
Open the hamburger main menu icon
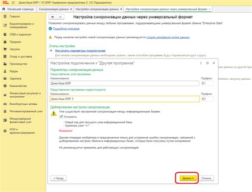13,3
